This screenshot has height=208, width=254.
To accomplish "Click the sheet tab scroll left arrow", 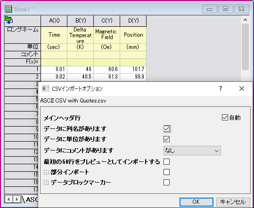I will click(x=9, y=200).
